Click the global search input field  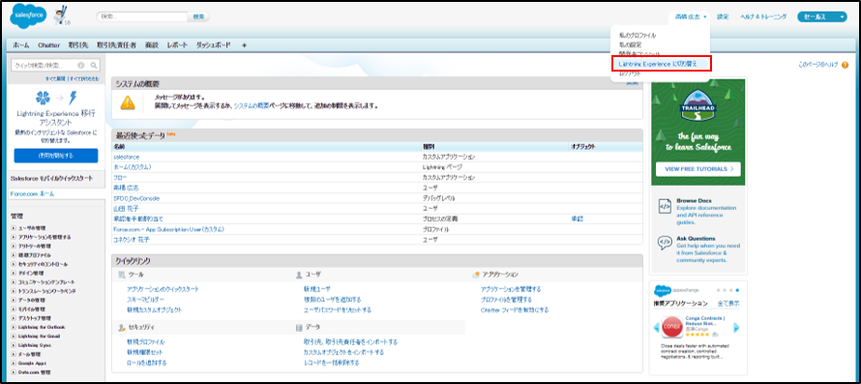[x=142, y=17]
